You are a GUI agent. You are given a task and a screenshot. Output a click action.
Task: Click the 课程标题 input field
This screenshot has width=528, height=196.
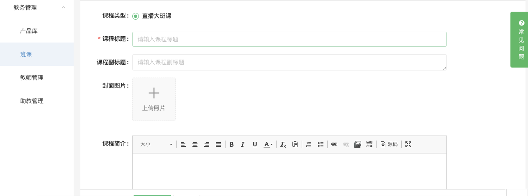290,39
